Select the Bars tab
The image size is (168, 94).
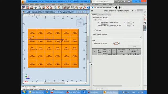tap(94, 40)
